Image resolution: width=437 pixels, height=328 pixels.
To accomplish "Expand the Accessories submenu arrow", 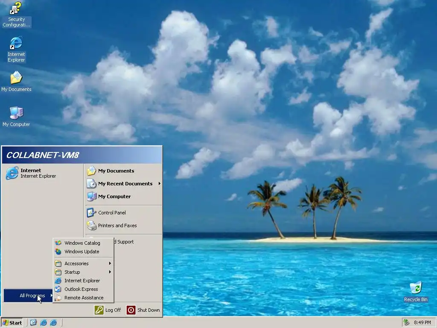I will (x=110, y=263).
